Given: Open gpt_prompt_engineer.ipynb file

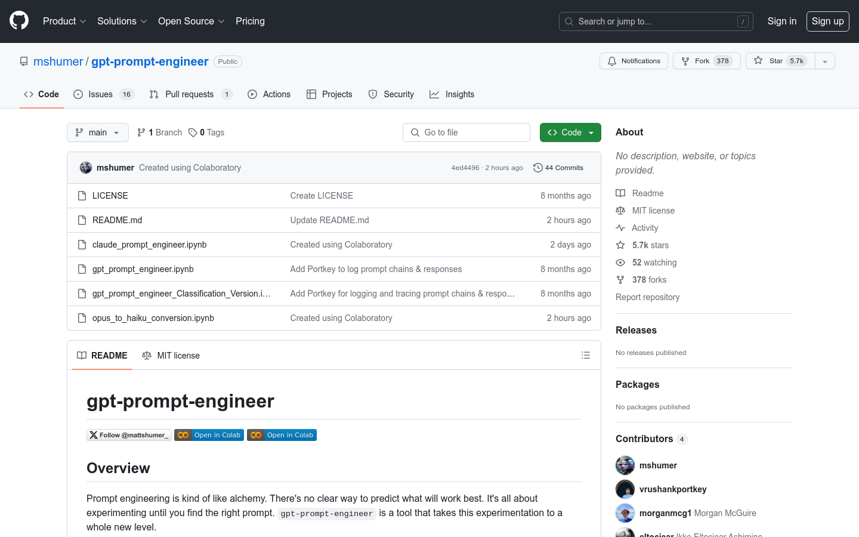Looking at the screenshot, I should pyautogui.click(x=143, y=269).
